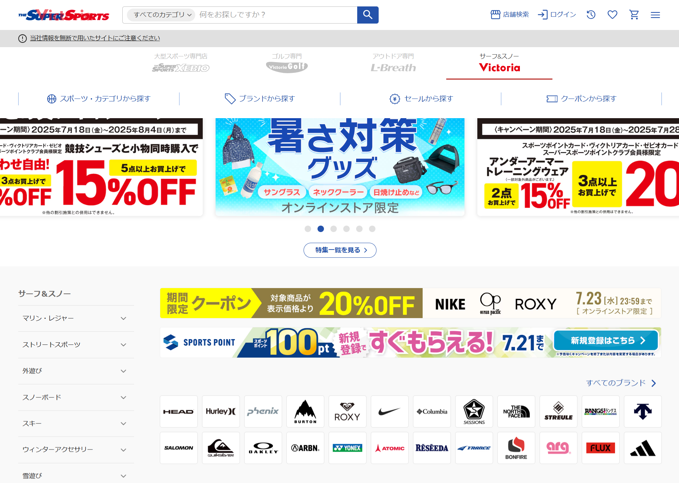This screenshot has width=679, height=483.
Task: Click the 特集一覧を見る button
Action: click(340, 250)
